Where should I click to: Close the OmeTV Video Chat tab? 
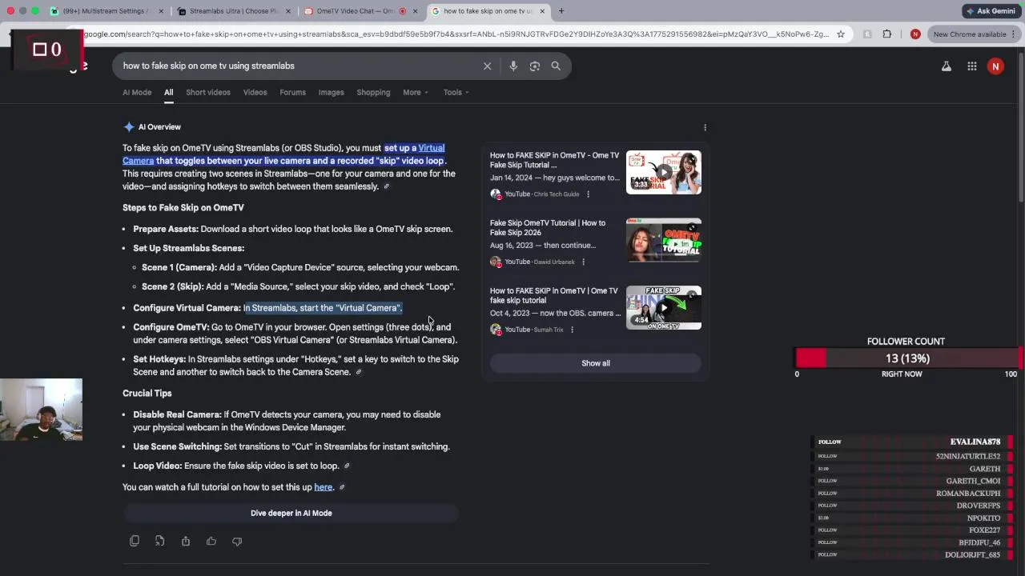[415, 11]
